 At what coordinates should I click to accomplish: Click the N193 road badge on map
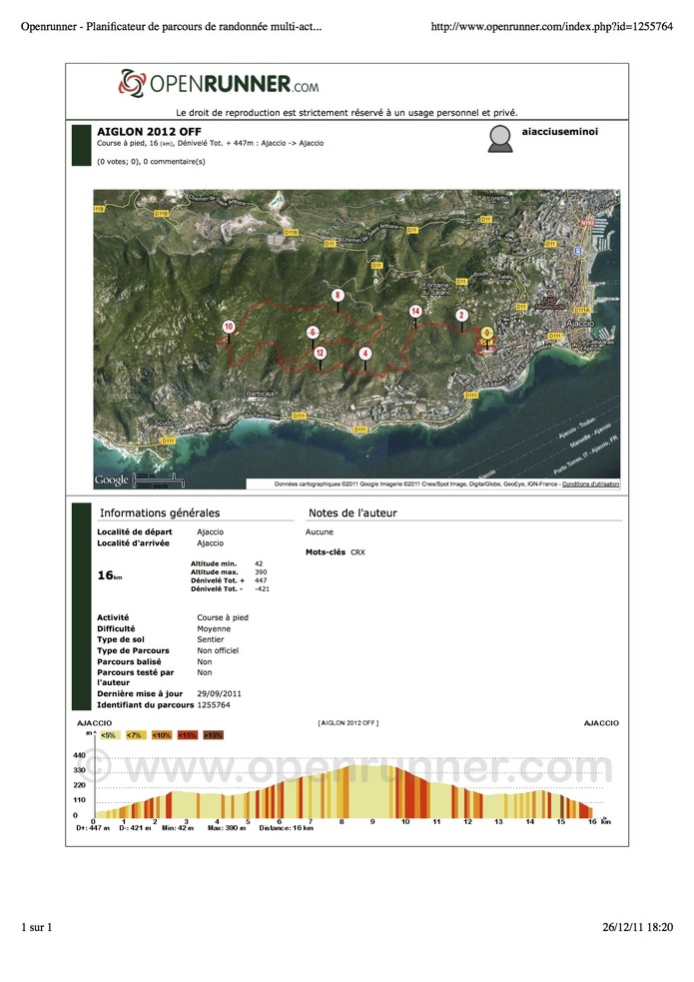point(587,223)
